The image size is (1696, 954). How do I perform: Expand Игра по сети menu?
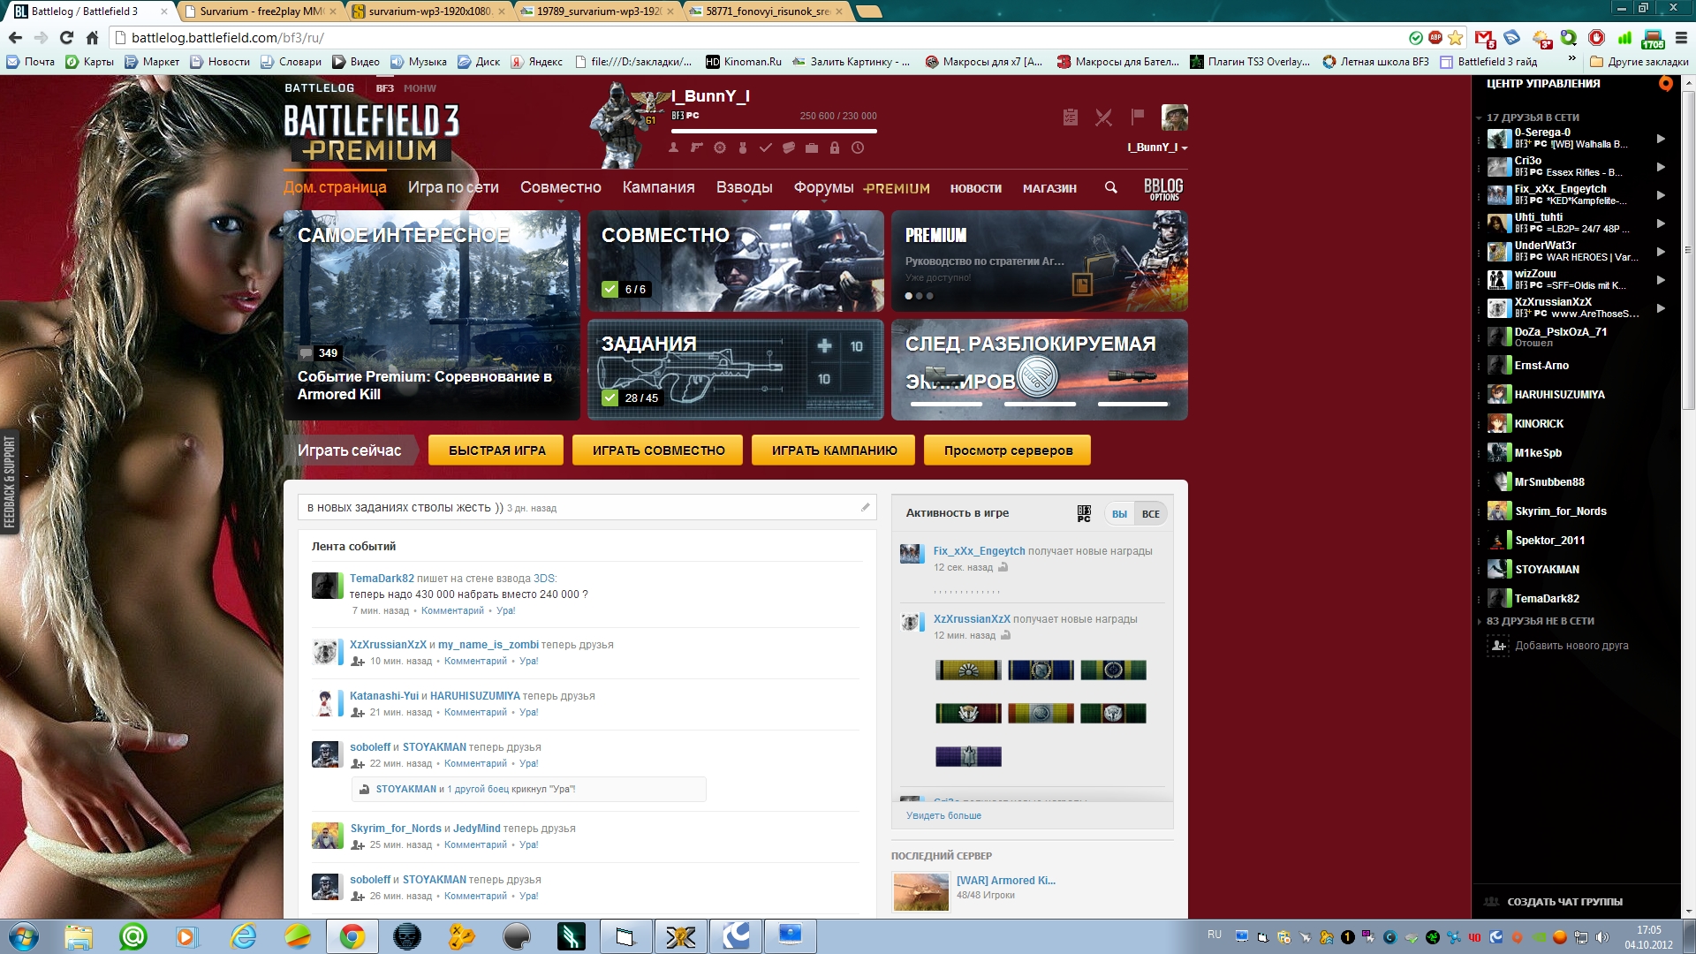pyautogui.click(x=453, y=188)
